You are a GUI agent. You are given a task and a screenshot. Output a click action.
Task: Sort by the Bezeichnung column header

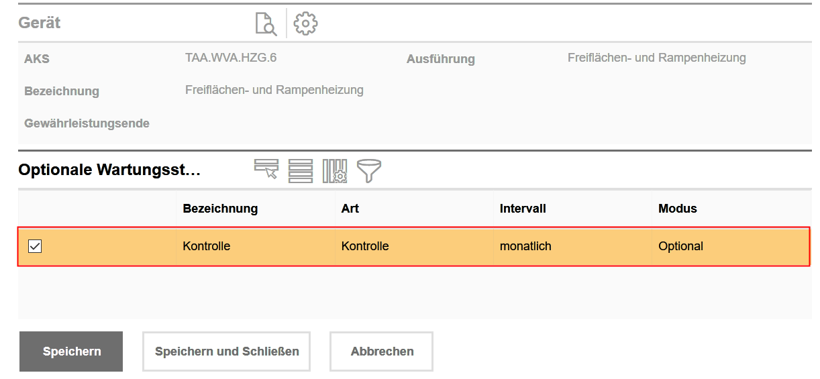[220, 209]
